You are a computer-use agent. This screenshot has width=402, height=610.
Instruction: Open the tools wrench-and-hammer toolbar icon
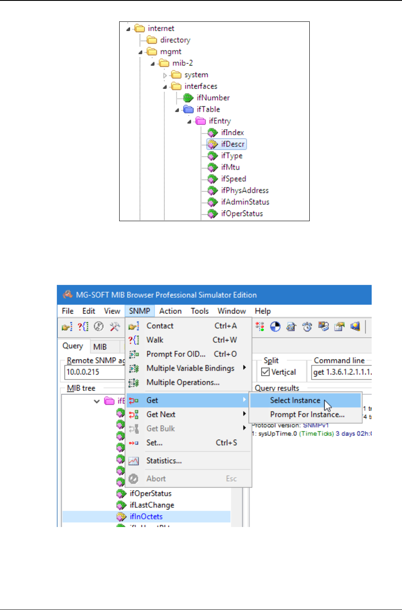[x=114, y=327]
